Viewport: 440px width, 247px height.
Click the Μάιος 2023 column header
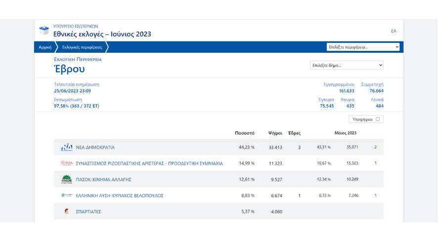click(x=345, y=133)
